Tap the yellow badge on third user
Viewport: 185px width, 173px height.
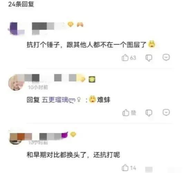point(73,134)
